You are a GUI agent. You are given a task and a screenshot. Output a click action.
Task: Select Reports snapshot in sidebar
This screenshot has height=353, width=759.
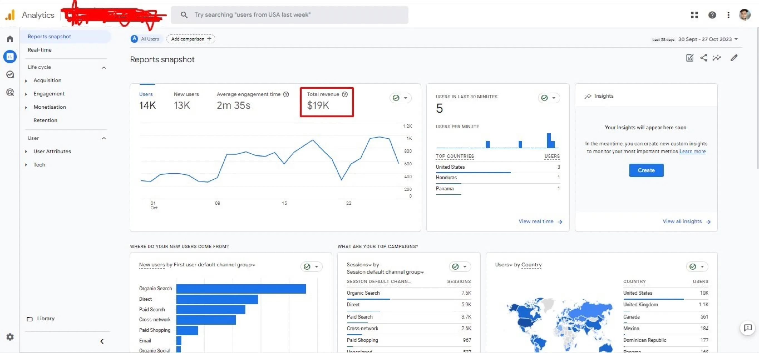click(65, 37)
